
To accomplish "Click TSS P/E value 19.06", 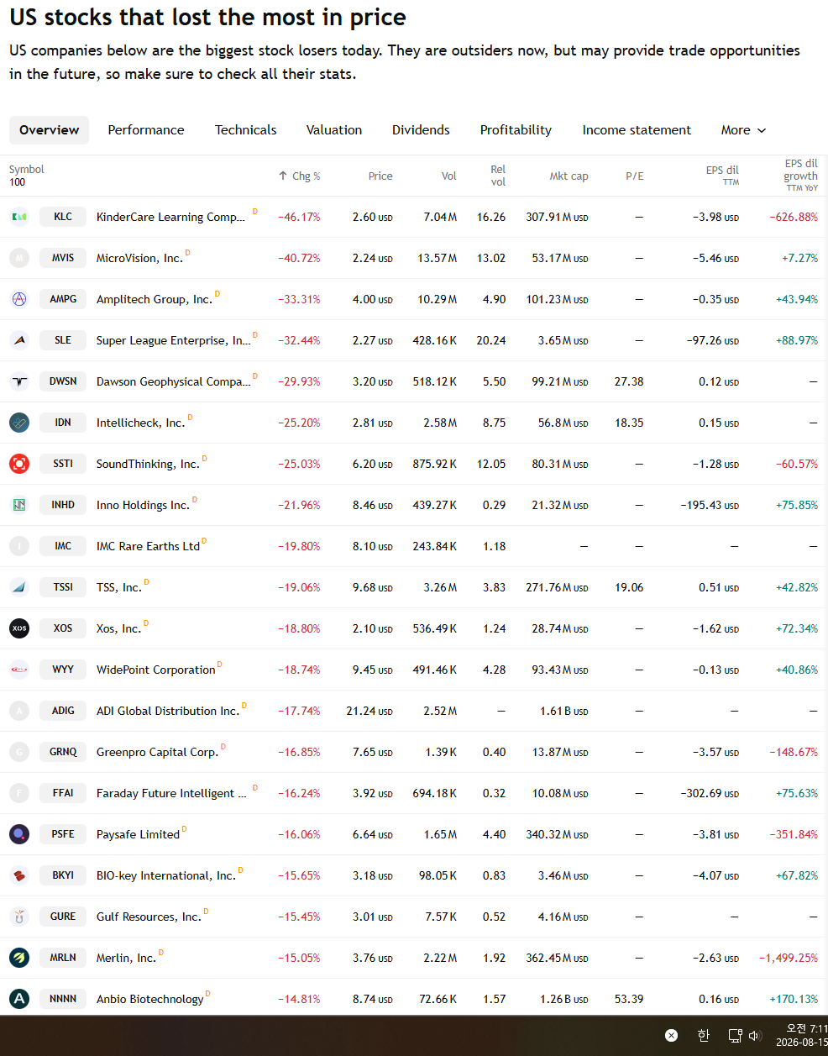I will coord(629,587).
